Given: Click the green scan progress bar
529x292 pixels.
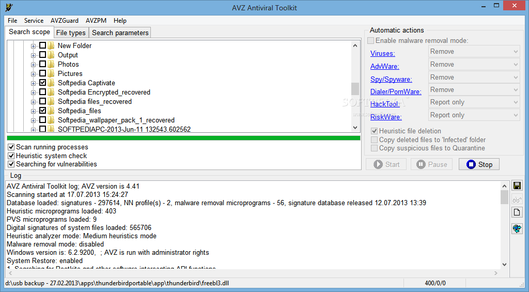Looking at the screenshot, I should (x=183, y=138).
